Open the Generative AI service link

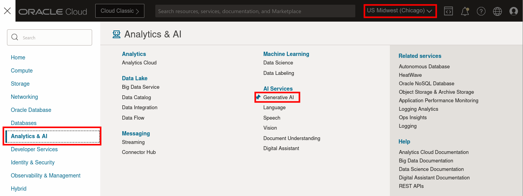pyautogui.click(x=278, y=97)
